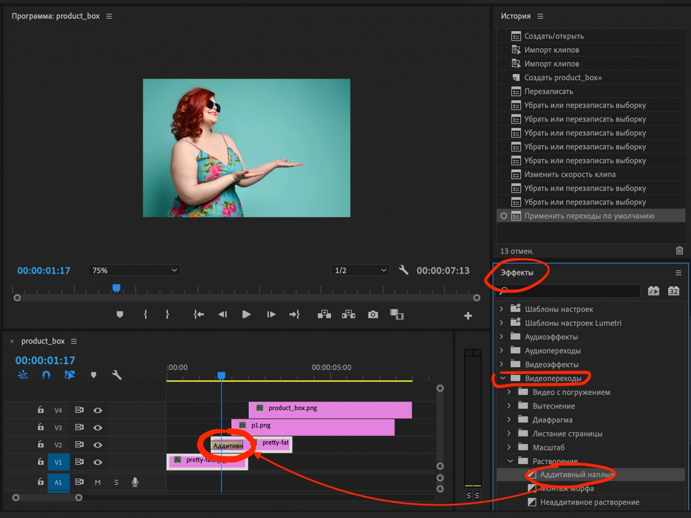
Task: Open the button editor plus icon
Action: [468, 316]
